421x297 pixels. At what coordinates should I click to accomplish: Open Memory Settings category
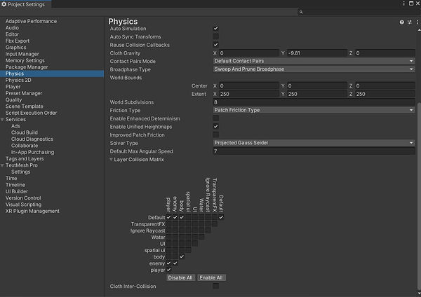tap(25, 60)
